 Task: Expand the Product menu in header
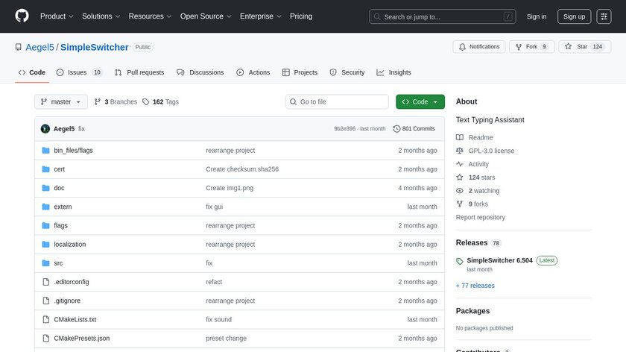point(57,16)
